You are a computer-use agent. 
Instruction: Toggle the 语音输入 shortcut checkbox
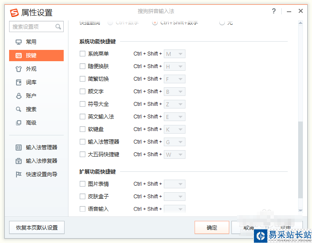click(82, 209)
